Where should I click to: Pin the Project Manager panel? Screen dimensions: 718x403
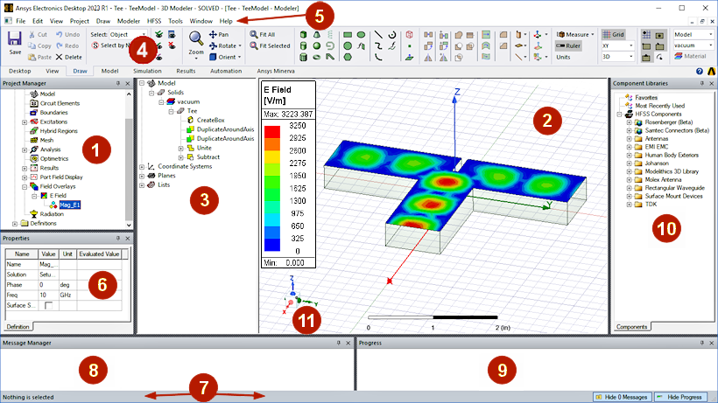tap(118, 84)
